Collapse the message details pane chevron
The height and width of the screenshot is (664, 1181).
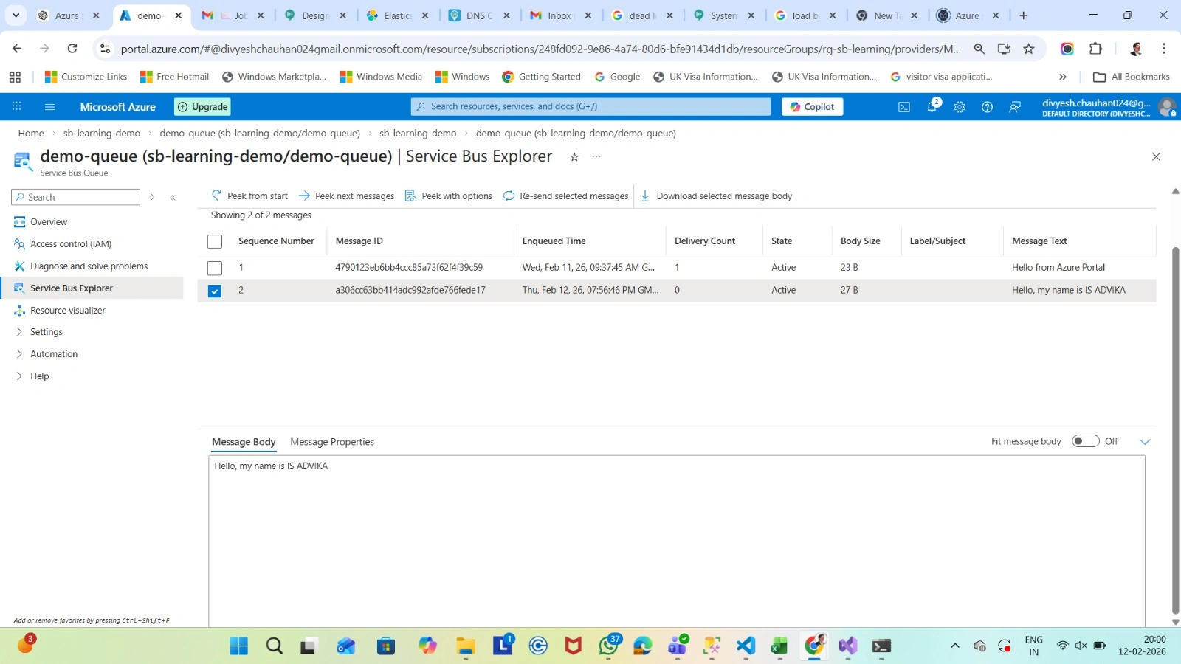tap(1145, 441)
